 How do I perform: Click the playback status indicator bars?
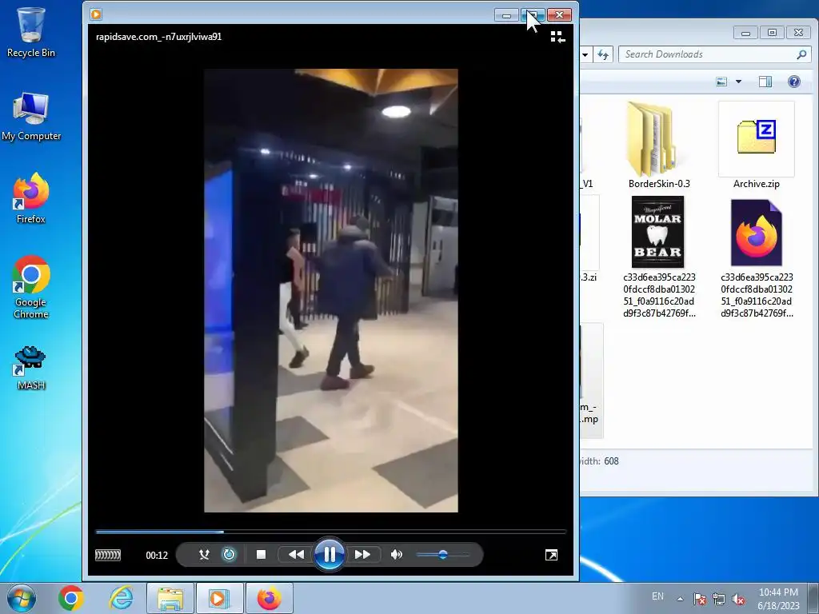pyautogui.click(x=108, y=555)
